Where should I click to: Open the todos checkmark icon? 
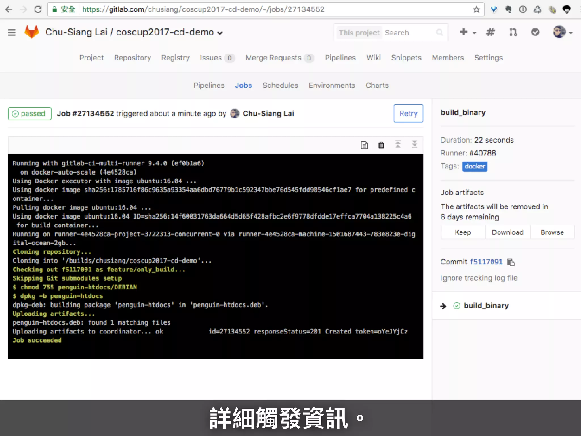(535, 32)
